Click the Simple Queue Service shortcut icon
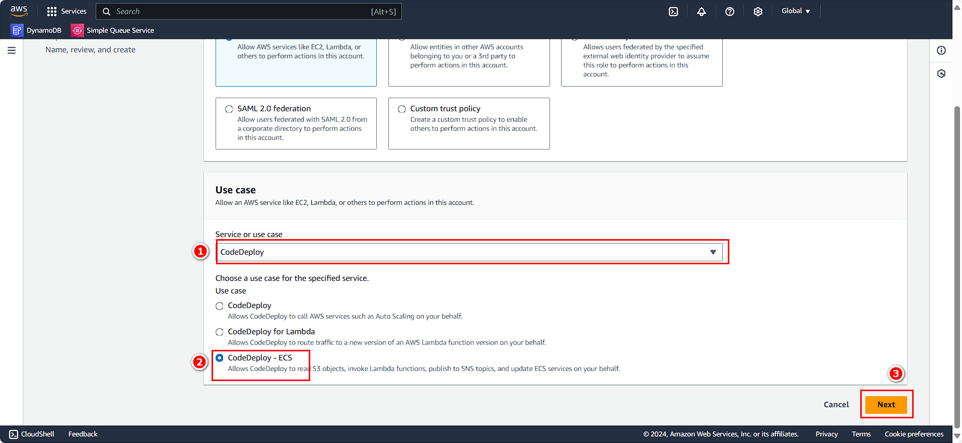 pyautogui.click(x=77, y=30)
